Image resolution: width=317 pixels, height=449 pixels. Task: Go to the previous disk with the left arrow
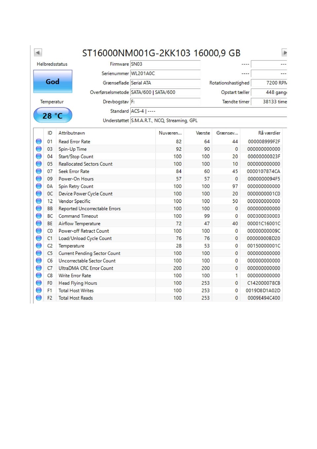pyautogui.click(x=38, y=52)
